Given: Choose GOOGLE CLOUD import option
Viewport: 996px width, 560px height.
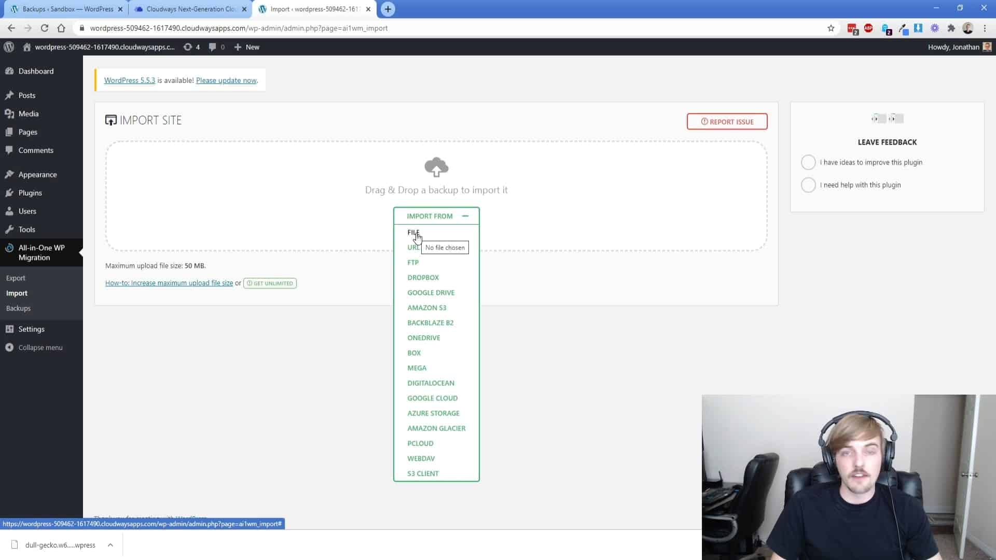Looking at the screenshot, I should point(433,398).
